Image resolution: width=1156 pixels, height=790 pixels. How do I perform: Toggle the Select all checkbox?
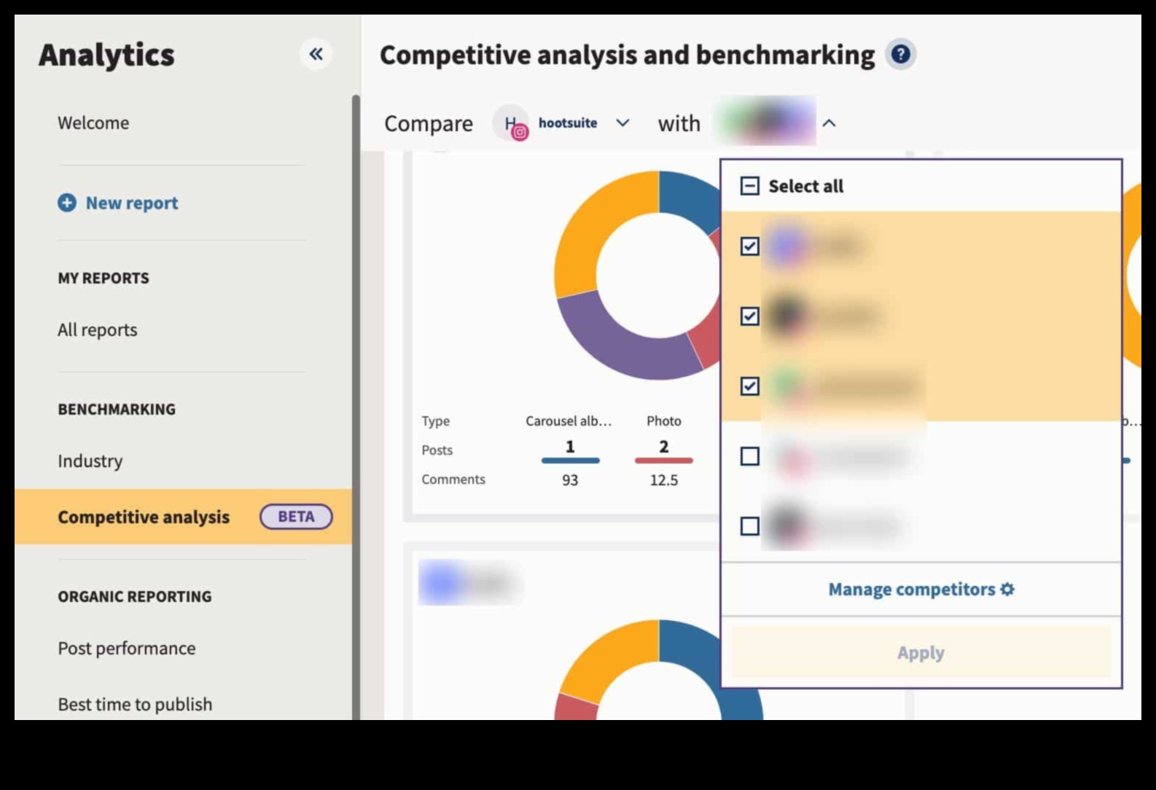749,186
